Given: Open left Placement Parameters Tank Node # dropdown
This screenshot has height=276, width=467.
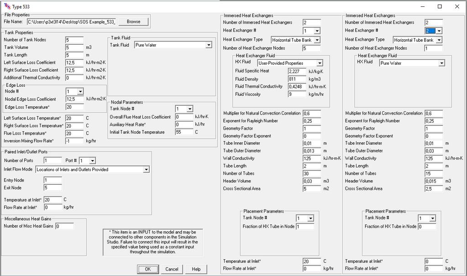Looking at the screenshot, I should 310,218.
